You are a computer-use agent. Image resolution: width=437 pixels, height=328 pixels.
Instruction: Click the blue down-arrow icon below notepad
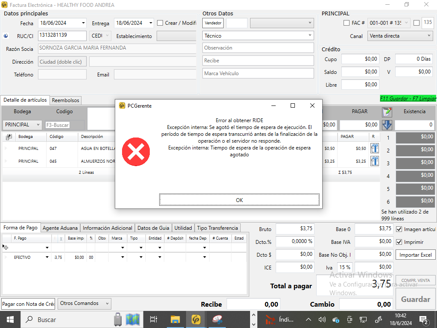click(387, 125)
